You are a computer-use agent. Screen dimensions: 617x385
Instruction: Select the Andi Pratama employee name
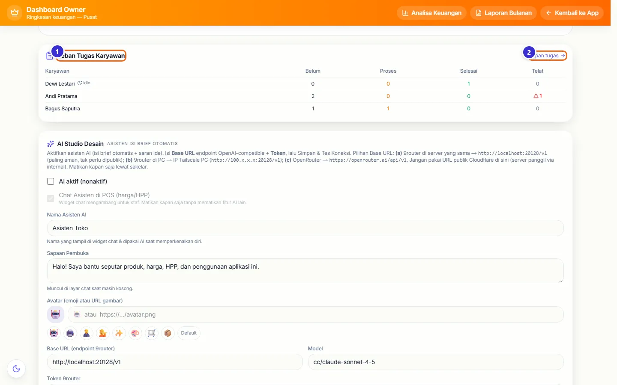tap(61, 96)
